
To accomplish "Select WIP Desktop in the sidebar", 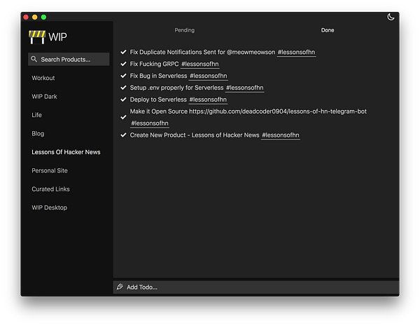I will coord(49,208).
